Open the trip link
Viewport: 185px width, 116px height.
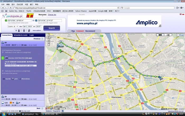pyautogui.click(x=7, y=79)
